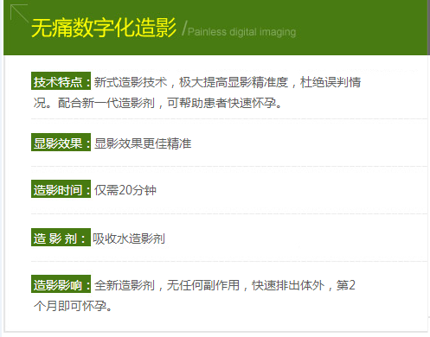
Task: Click the text 新式造影技术，极大提高显影精准度
Action: tap(191, 82)
